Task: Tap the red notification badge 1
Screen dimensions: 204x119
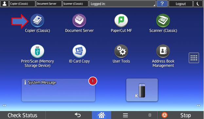Action: tap(93, 81)
